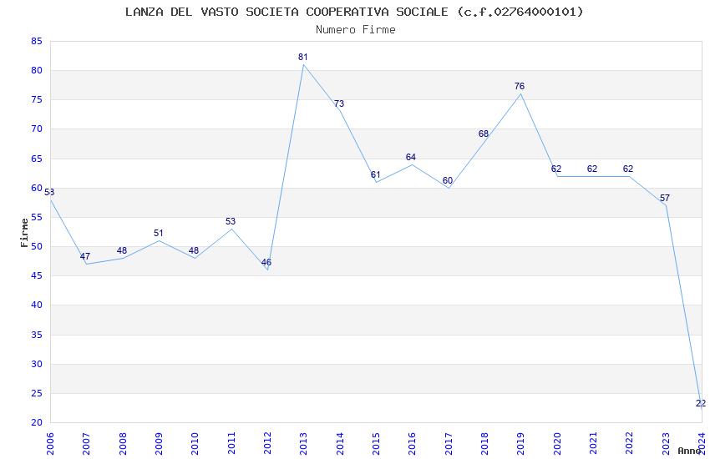Image resolution: width=710 pixels, height=459 pixels.
Task: Click the 22 data label at 2024
Action: pos(701,403)
